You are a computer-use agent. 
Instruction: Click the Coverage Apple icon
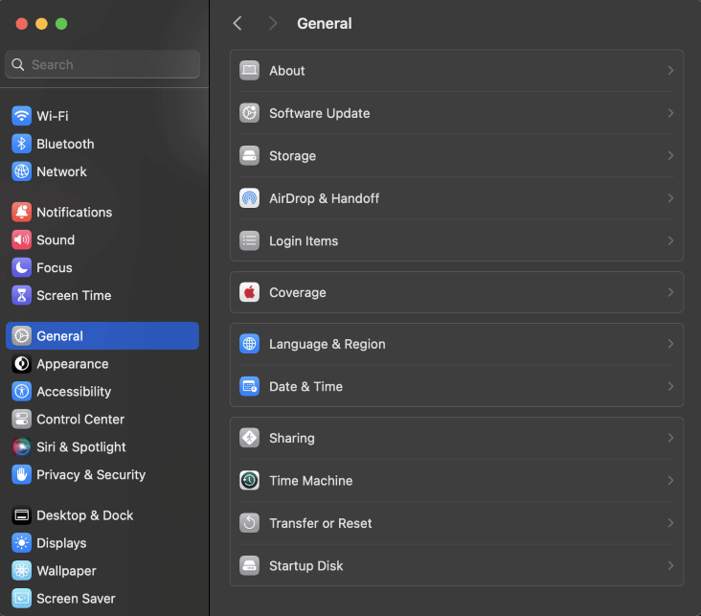pos(249,293)
